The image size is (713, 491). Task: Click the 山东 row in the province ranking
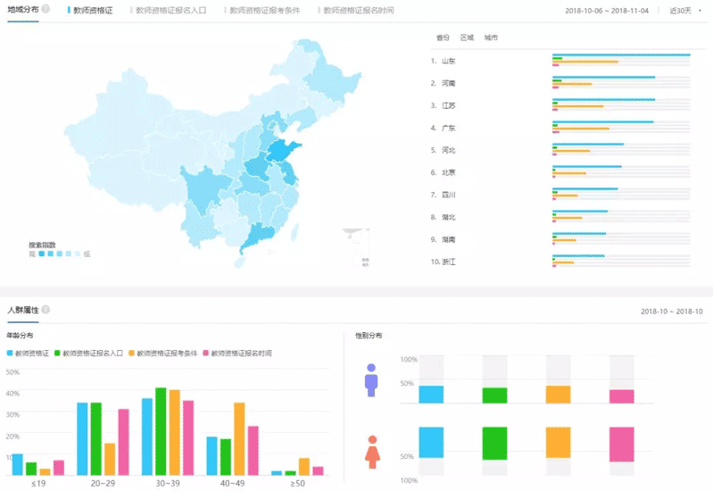point(448,62)
